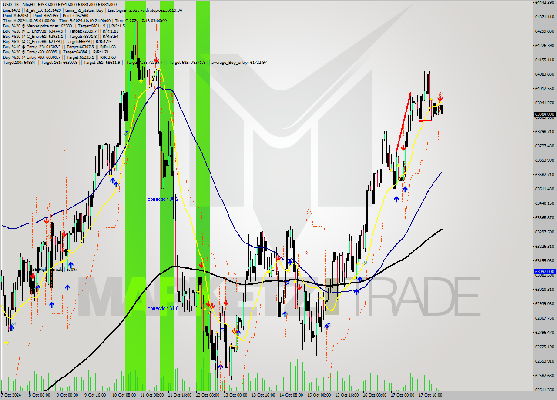Click the 63297.590 price axis label
The image size is (557, 400).
click(544, 232)
